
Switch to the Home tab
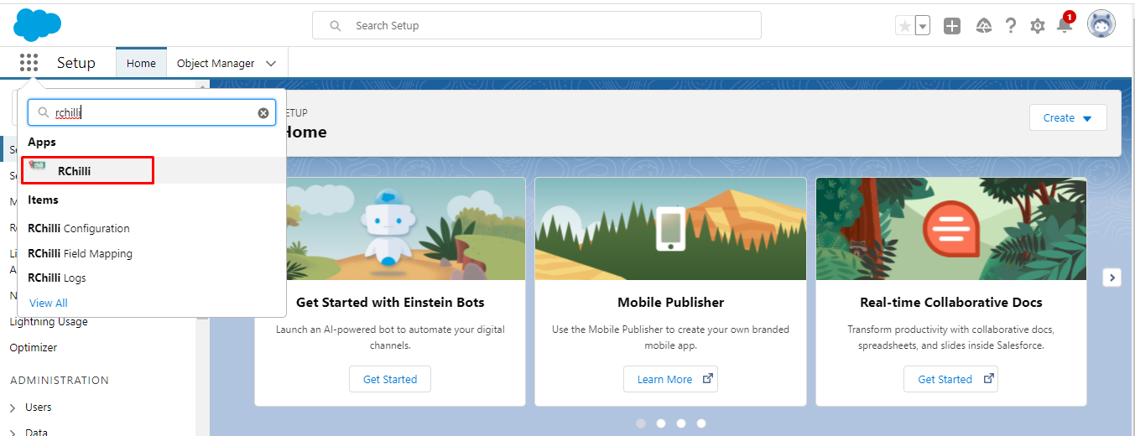pyautogui.click(x=141, y=63)
